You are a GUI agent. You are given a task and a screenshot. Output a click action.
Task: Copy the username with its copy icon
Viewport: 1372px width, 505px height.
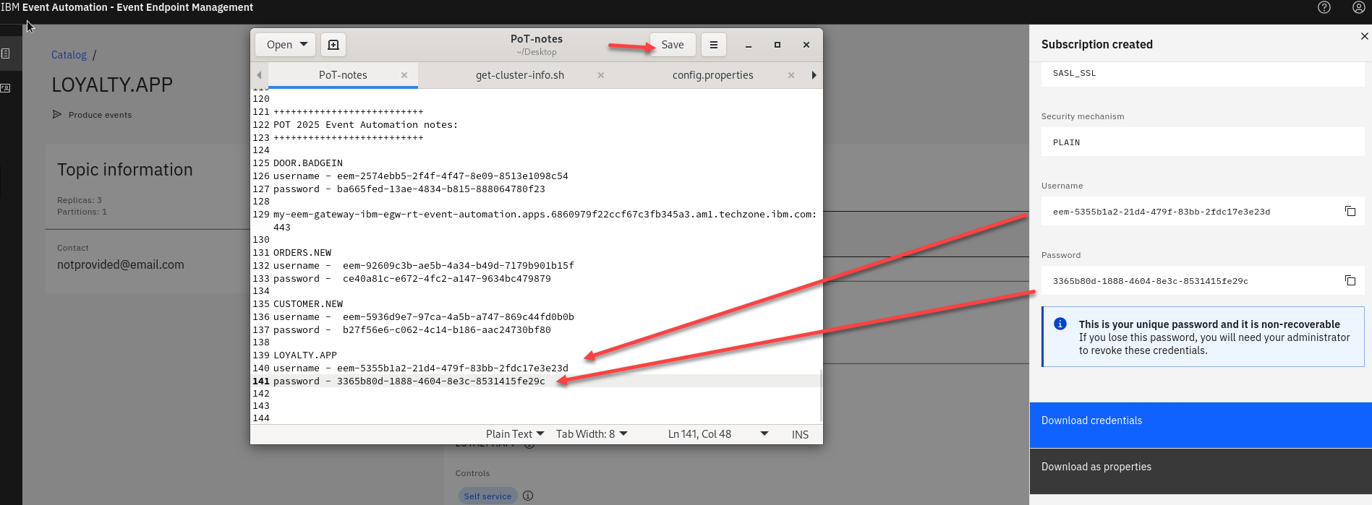click(x=1350, y=211)
